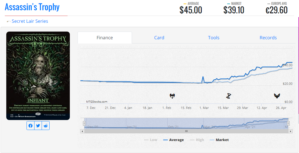Share card on Reddit
This screenshot has width=299, height=153.
tap(46, 126)
